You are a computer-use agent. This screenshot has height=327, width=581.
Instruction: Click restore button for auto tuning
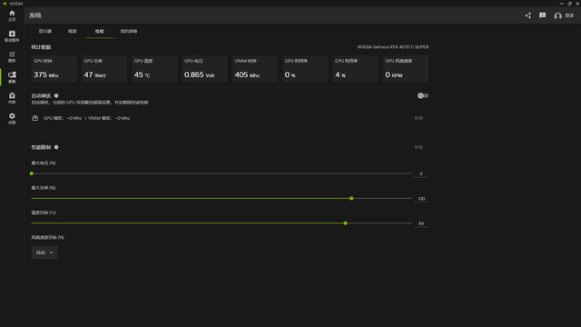[419, 118]
